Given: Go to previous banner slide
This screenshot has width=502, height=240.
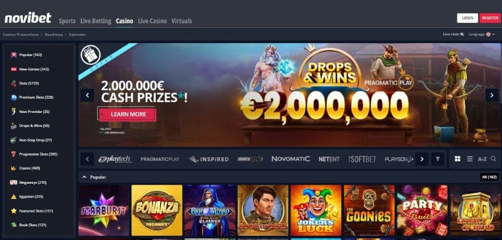Looking at the screenshot, I should coord(87,95).
